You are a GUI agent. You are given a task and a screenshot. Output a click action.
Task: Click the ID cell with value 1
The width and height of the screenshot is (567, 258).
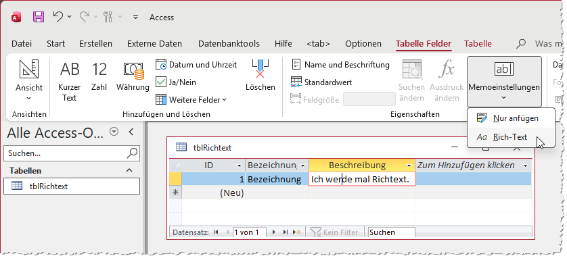pos(213,179)
